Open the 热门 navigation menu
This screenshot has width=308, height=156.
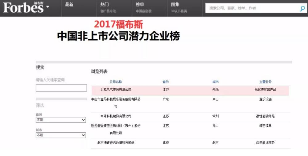(x=105, y=5)
